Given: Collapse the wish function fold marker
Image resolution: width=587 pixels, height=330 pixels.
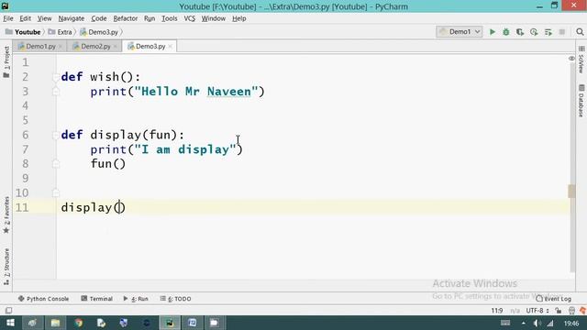Looking at the screenshot, I should [55, 77].
